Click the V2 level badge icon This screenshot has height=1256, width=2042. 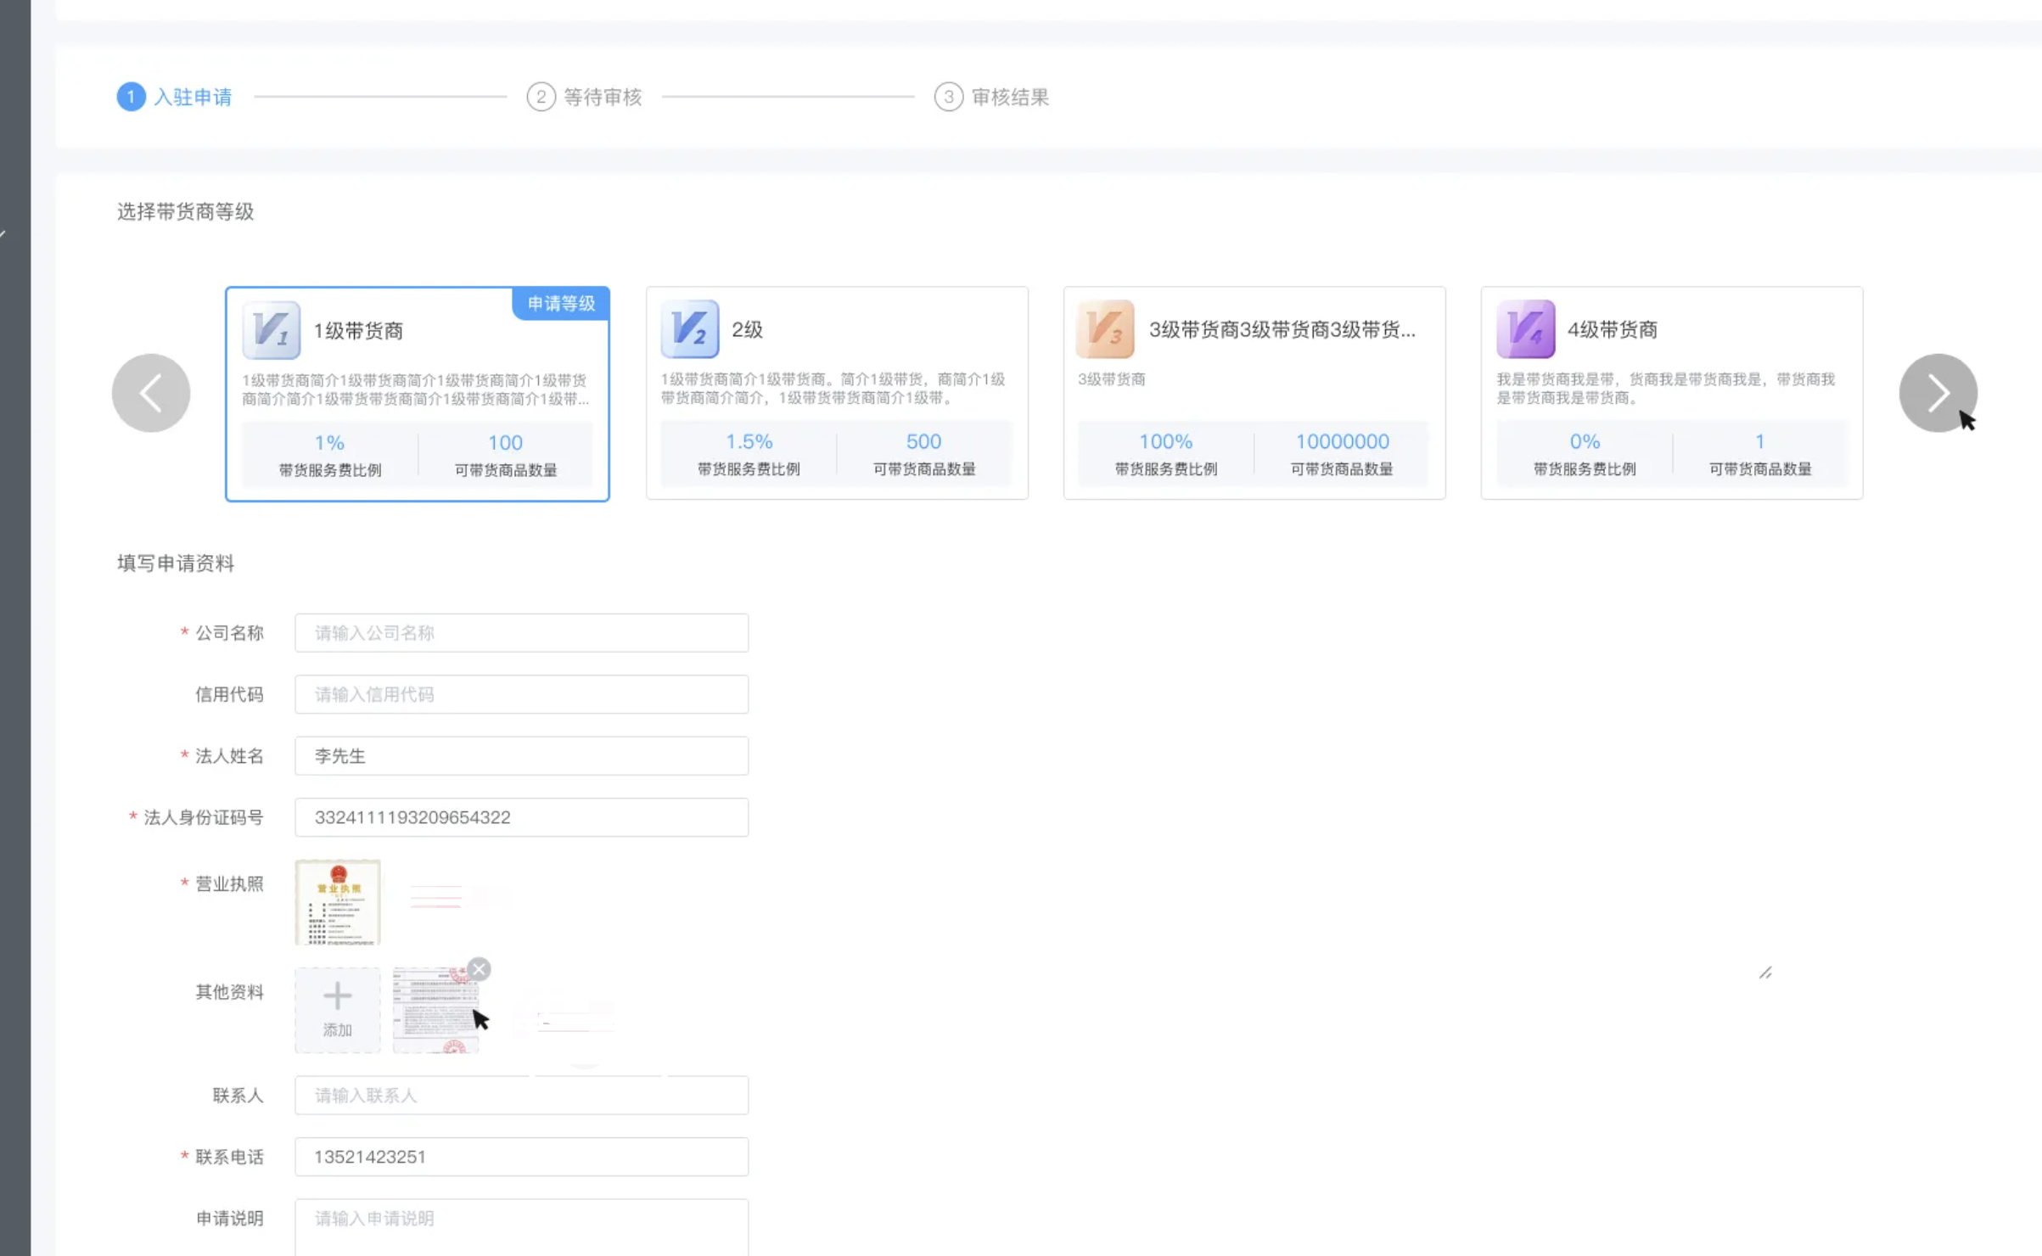point(689,328)
